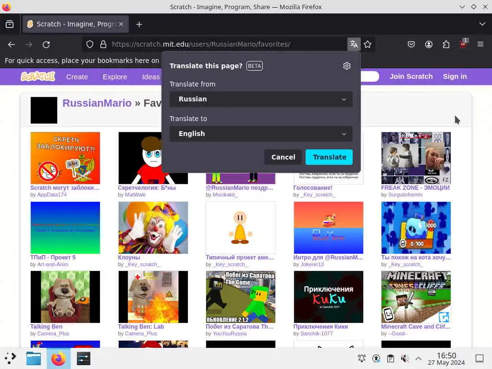Open Приключения Кики project link

click(320, 327)
